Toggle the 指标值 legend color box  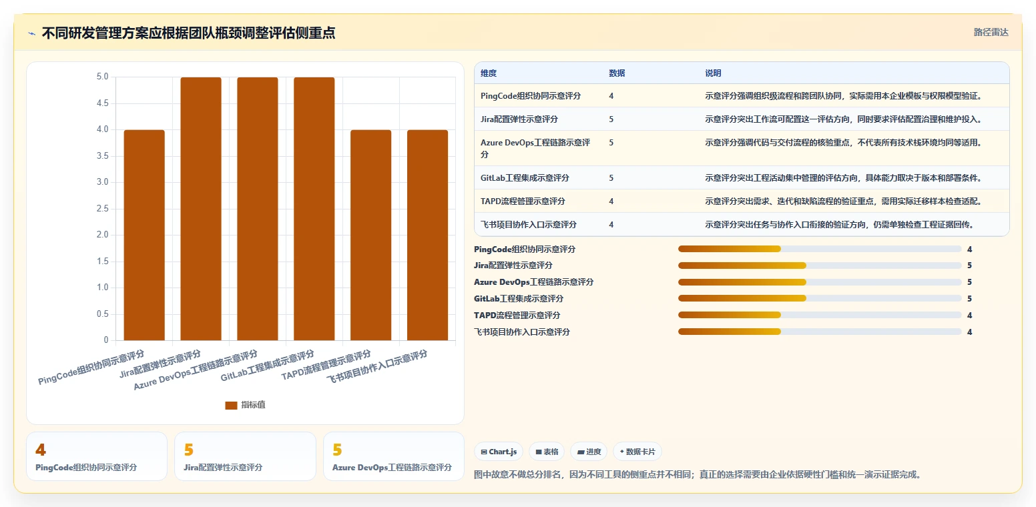click(231, 405)
